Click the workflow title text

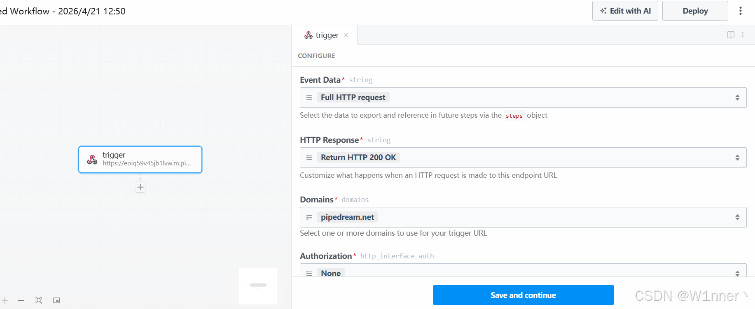(x=63, y=11)
